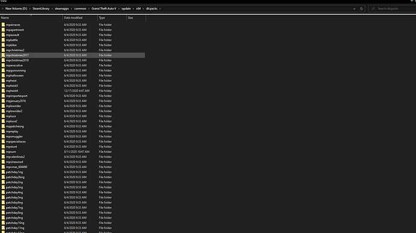This screenshot has width=416, height=233.
Task: Open the address bar history dropdown
Action: pyautogui.click(x=354, y=9)
